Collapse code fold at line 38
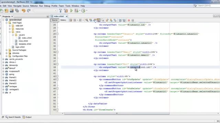220x123 pixels. (57, 64)
